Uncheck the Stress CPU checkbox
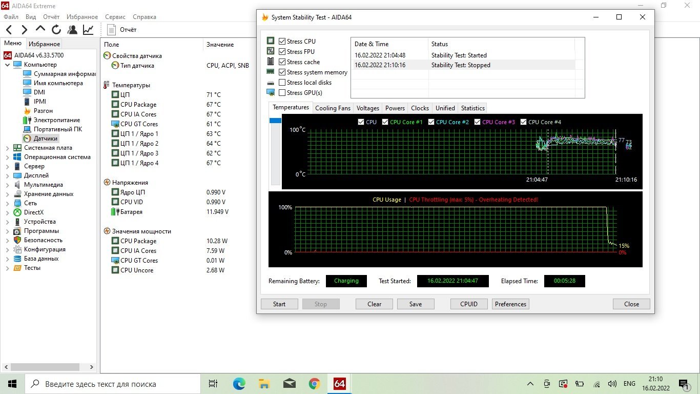This screenshot has height=394, width=700. click(x=282, y=42)
